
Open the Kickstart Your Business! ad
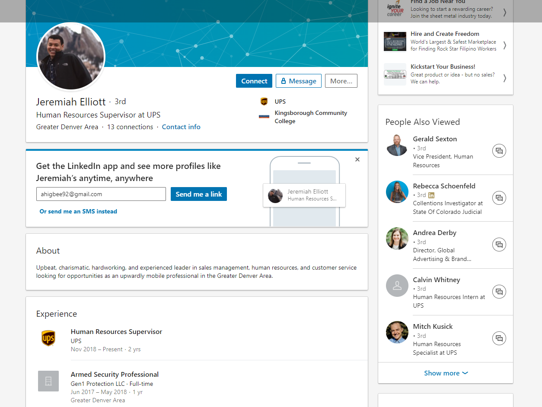coord(446,74)
